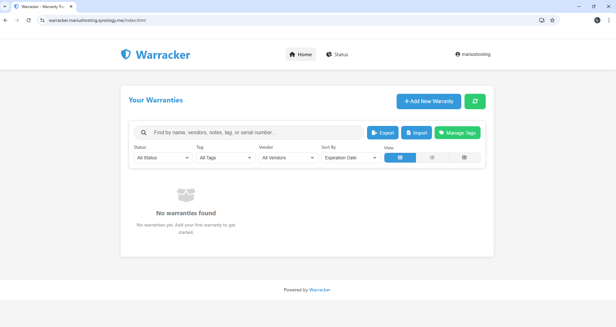Screen dimensions: 616x327
Task: Close the Warracker browser tab
Action: click(x=71, y=6)
